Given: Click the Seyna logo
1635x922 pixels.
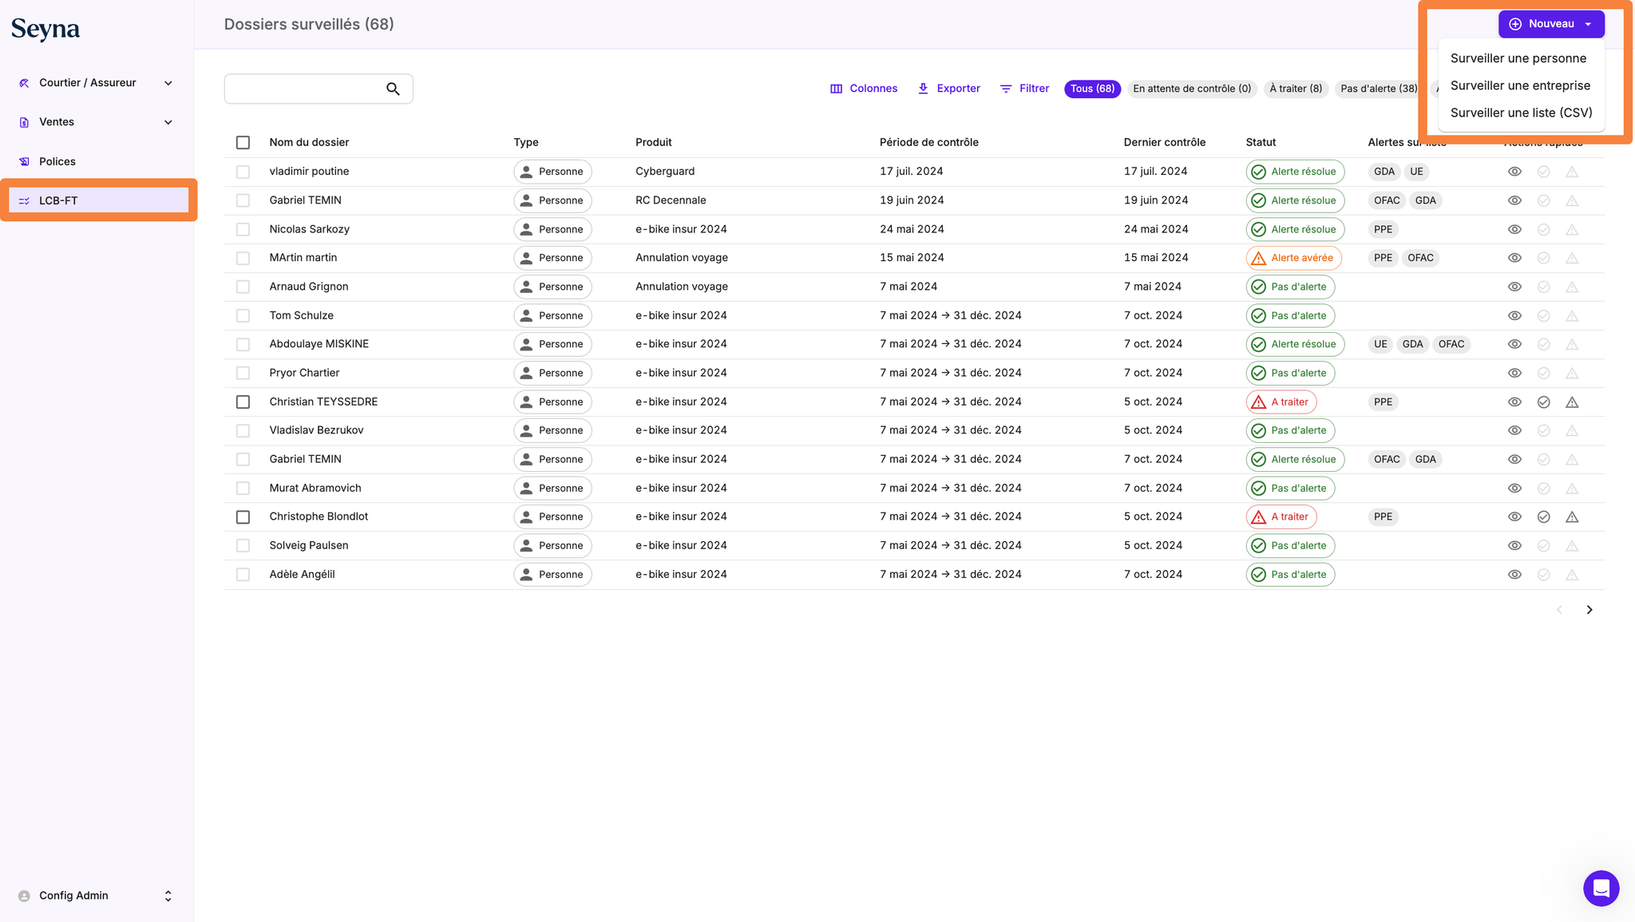Looking at the screenshot, I should coord(46,29).
